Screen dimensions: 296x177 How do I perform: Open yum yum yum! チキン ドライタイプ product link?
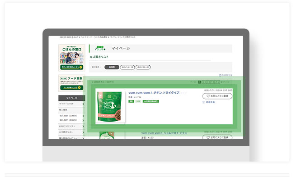tap(154, 92)
